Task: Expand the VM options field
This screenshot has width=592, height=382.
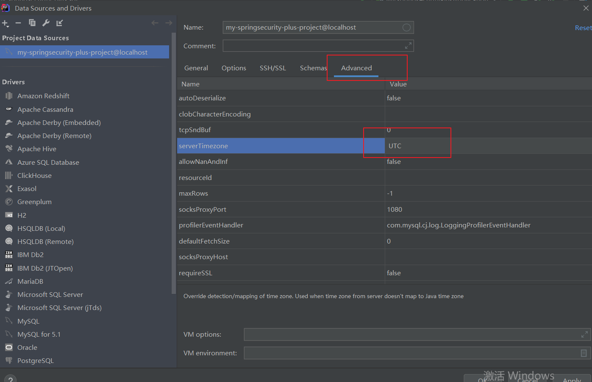Action: pyautogui.click(x=584, y=335)
